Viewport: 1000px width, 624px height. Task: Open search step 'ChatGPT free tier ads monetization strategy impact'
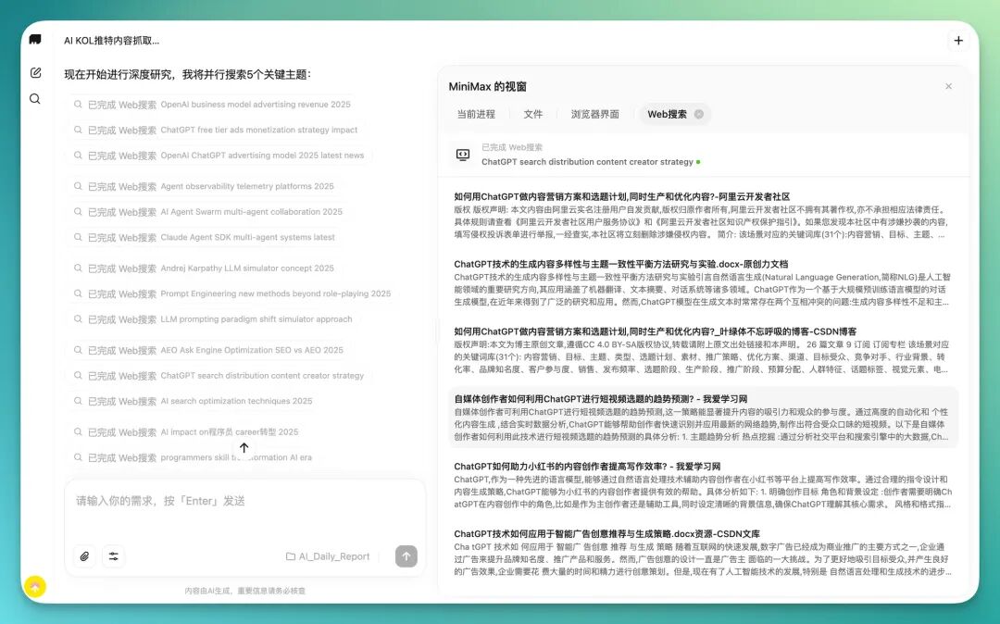tap(216, 130)
